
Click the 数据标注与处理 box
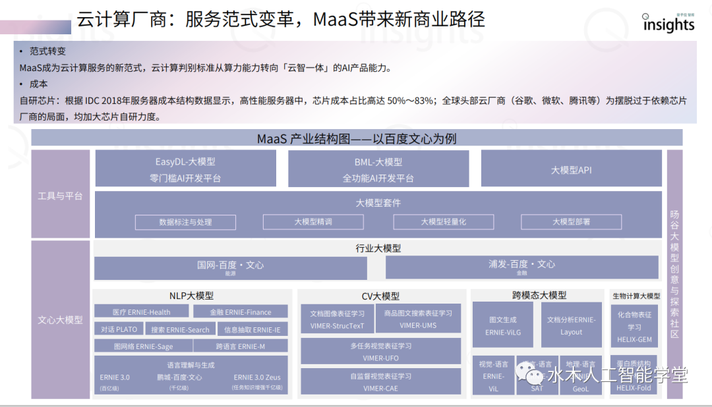pyautogui.click(x=185, y=222)
